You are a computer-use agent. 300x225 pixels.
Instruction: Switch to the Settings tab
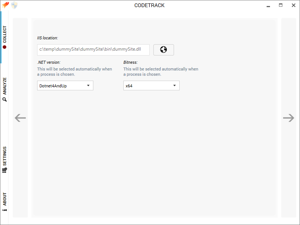4,160
